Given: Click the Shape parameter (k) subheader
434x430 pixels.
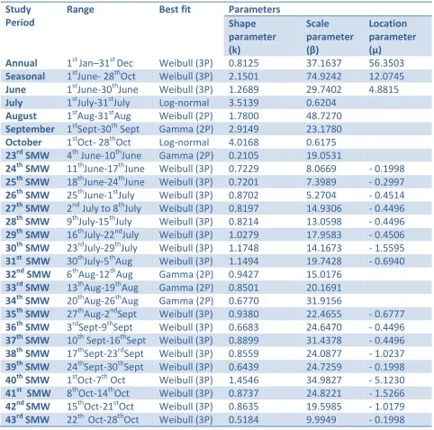Looking at the screenshot, I should click(252, 37).
